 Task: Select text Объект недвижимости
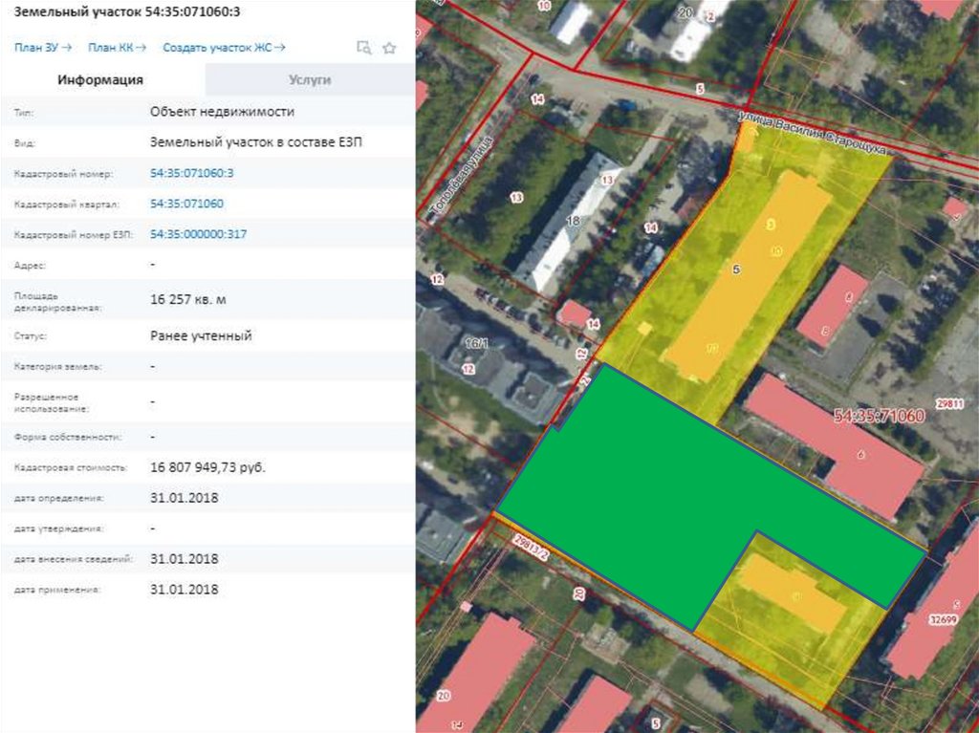point(222,112)
